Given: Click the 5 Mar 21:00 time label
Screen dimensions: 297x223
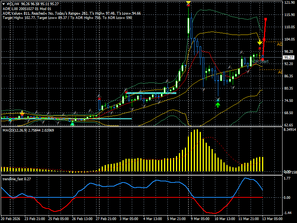Looking at the screenshot, I should (x=176, y=219).
